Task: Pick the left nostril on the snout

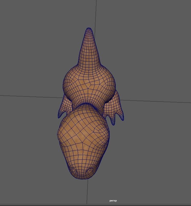Action: 74,170
